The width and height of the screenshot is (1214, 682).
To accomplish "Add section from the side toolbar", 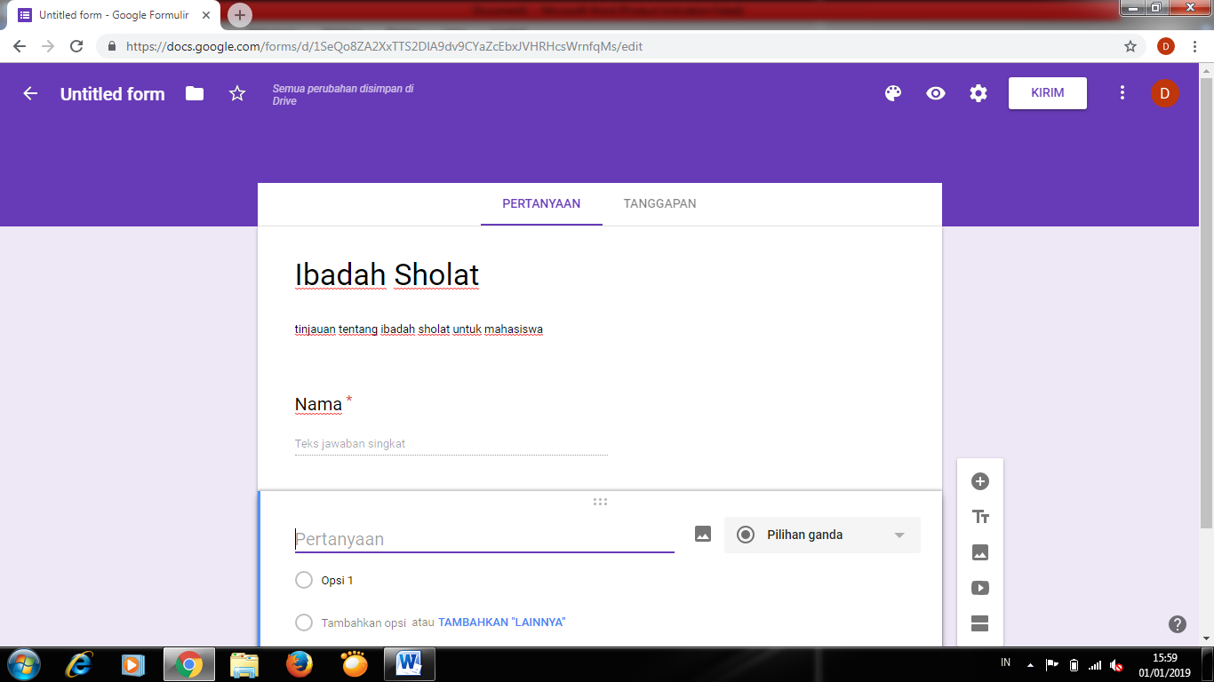I will pyautogui.click(x=980, y=623).
